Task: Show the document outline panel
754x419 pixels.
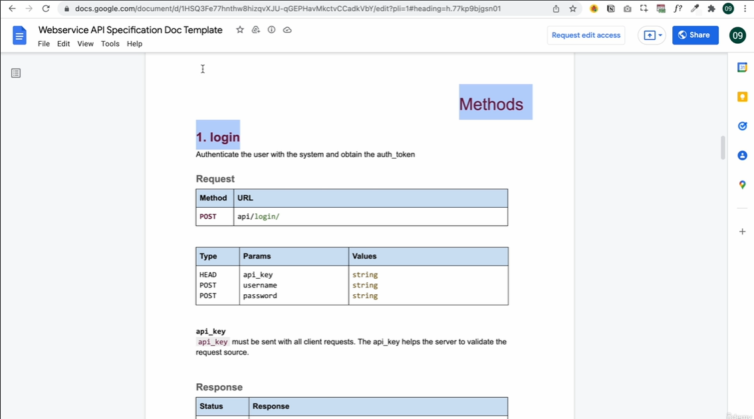Action: click(16, 73)
